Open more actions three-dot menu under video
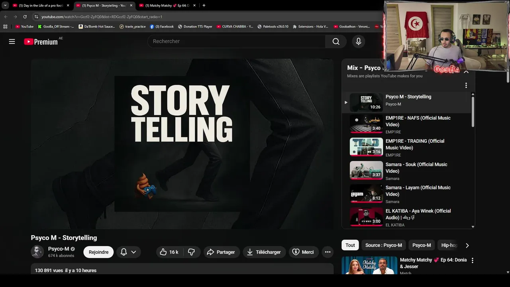This screenshot has height=287, width=510. 328,252
